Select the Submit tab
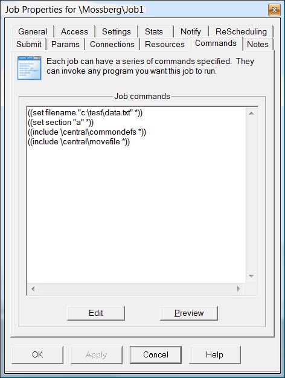 (x=29, y=44)
